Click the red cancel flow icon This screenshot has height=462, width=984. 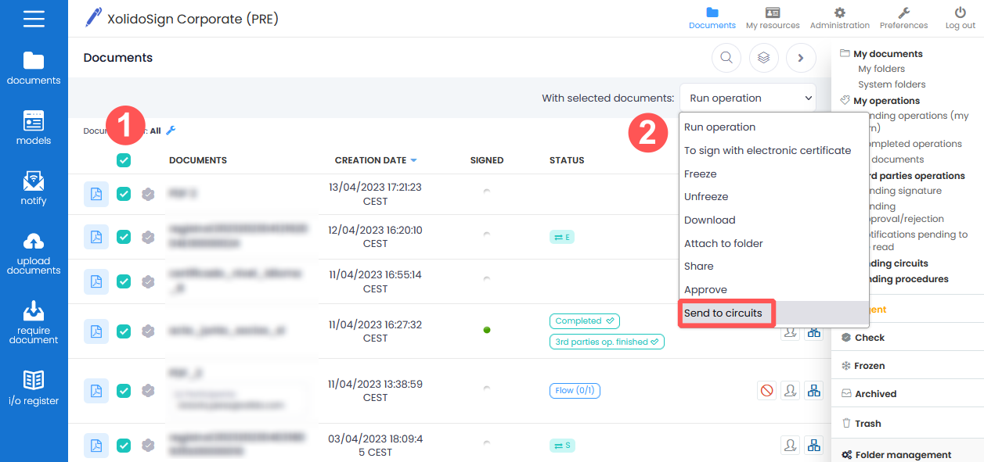click(766, 390)
